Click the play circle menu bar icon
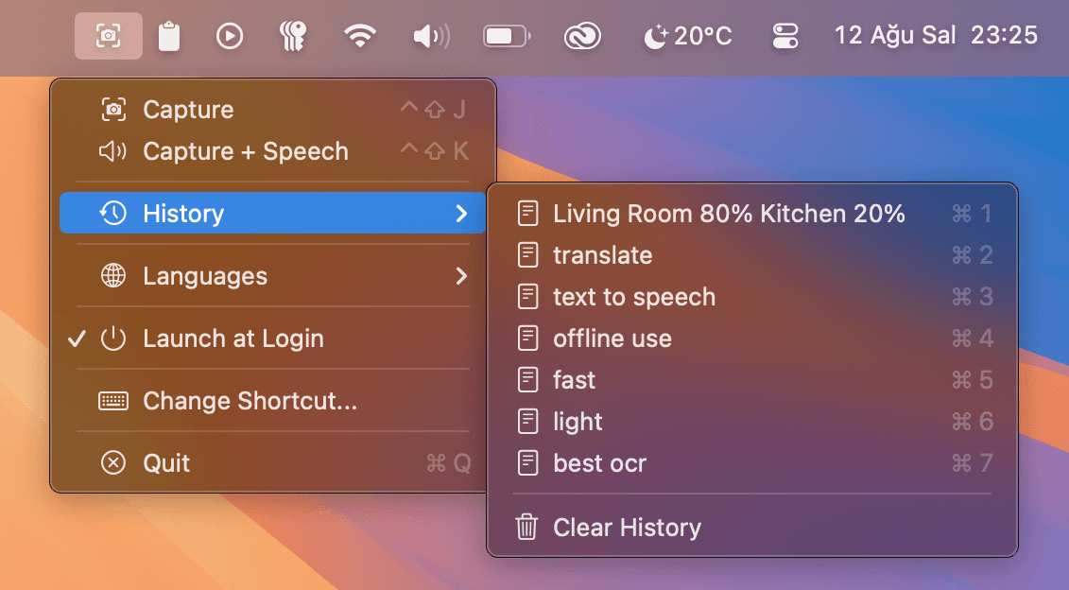1069x590 pixels. click(230, 36)
